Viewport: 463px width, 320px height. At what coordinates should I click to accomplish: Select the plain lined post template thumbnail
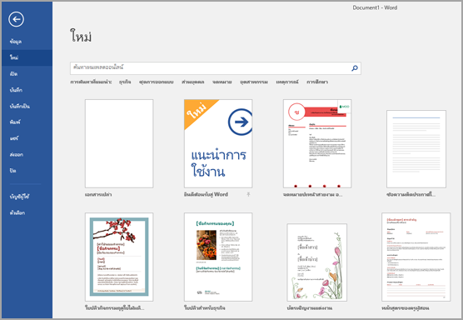[416, 149]
